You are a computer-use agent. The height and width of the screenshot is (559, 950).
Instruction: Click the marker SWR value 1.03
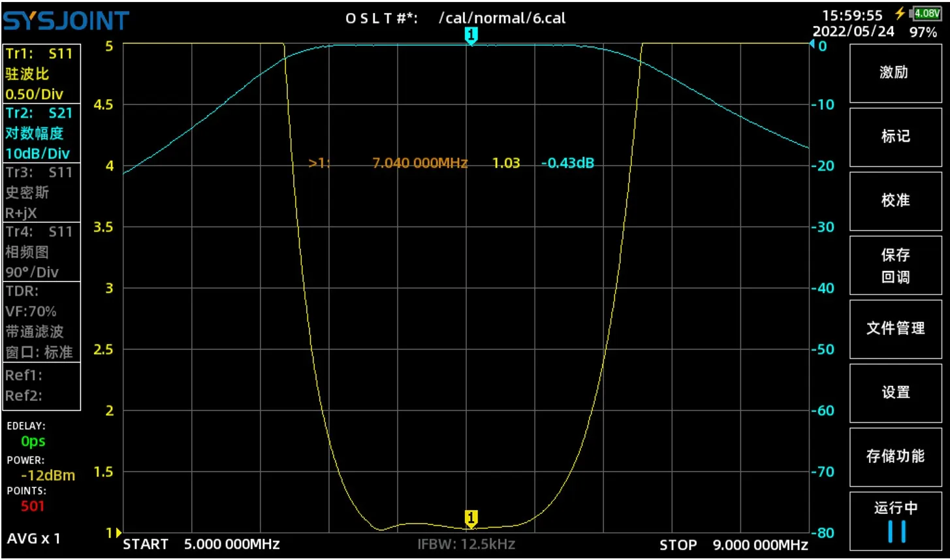[x=506, y=163]
